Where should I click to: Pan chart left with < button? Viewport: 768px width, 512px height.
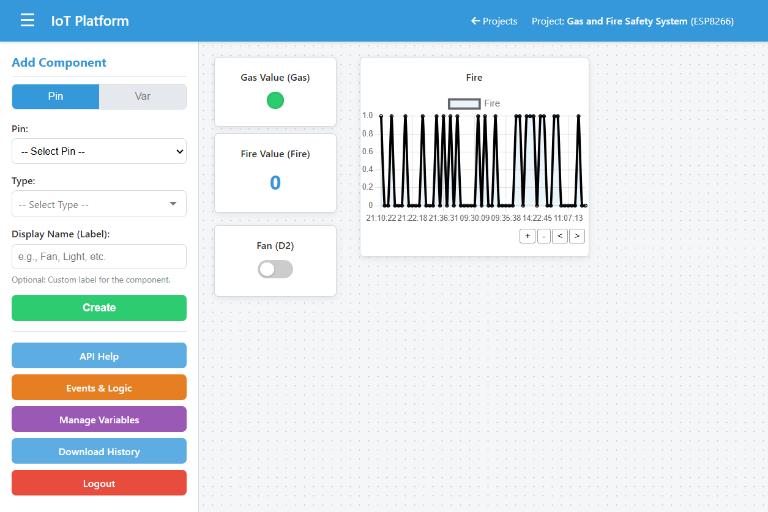tap(560, 236)
